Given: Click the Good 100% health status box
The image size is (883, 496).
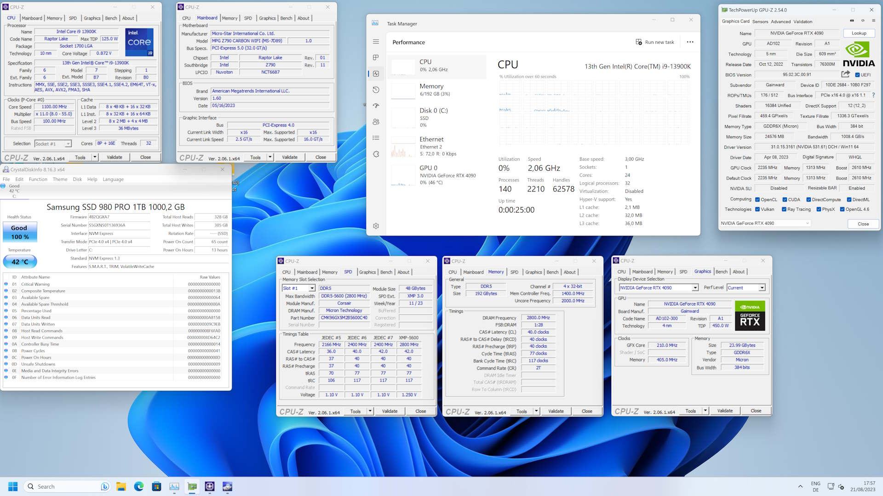Looking at the screenshot, I should click(x=20, y=232).
